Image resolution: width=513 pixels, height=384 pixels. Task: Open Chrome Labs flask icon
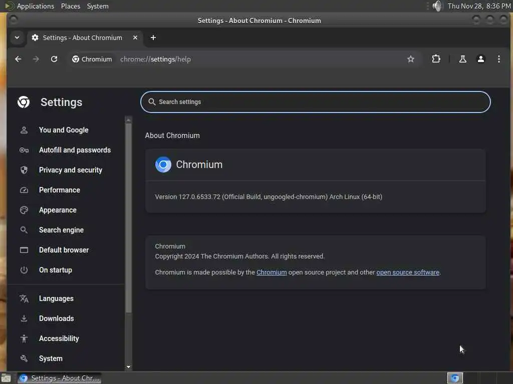(462, 59)
